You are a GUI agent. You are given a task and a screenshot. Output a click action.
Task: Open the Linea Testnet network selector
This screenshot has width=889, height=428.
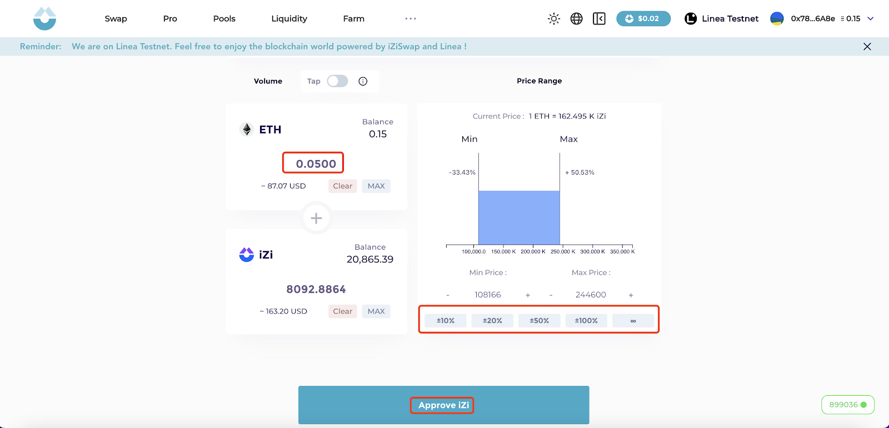point(721,18)
